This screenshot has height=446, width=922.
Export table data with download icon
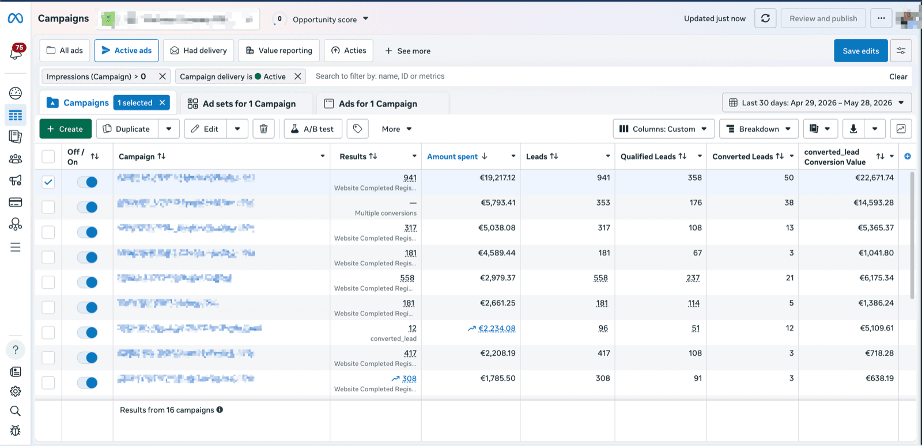[853, 129]
